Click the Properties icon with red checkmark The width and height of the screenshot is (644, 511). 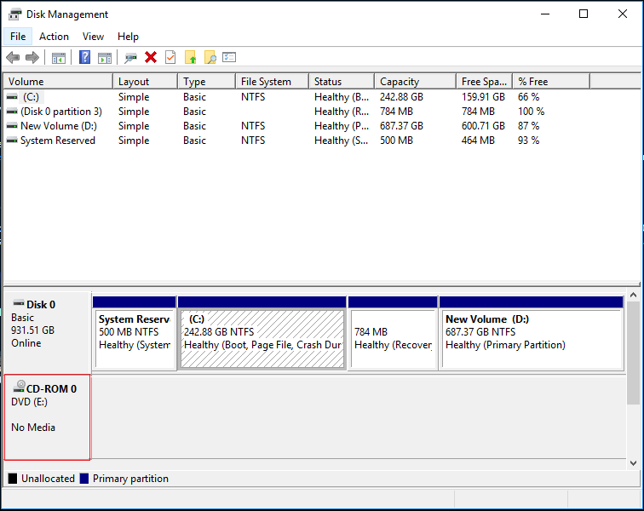pyautogui.click(x=170, y=58)
